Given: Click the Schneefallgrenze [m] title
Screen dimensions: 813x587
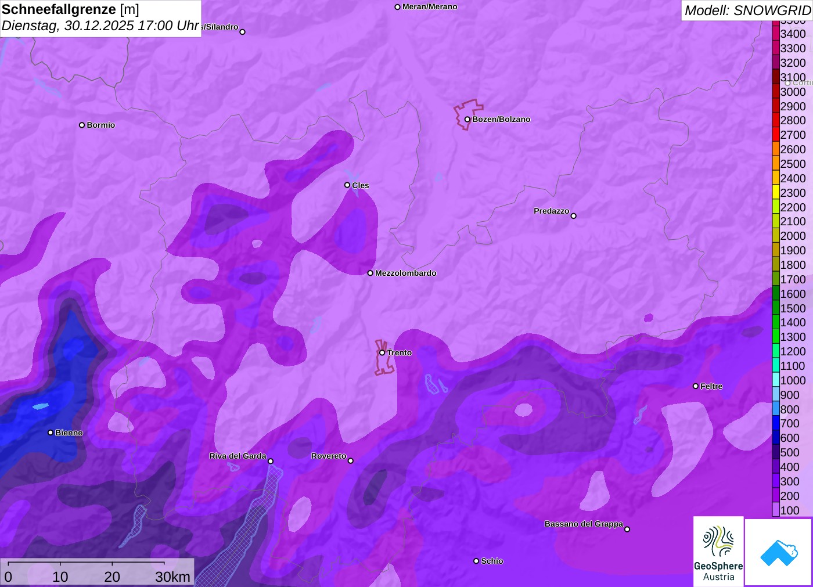Looking at the screenshot, I should (70, 9).
